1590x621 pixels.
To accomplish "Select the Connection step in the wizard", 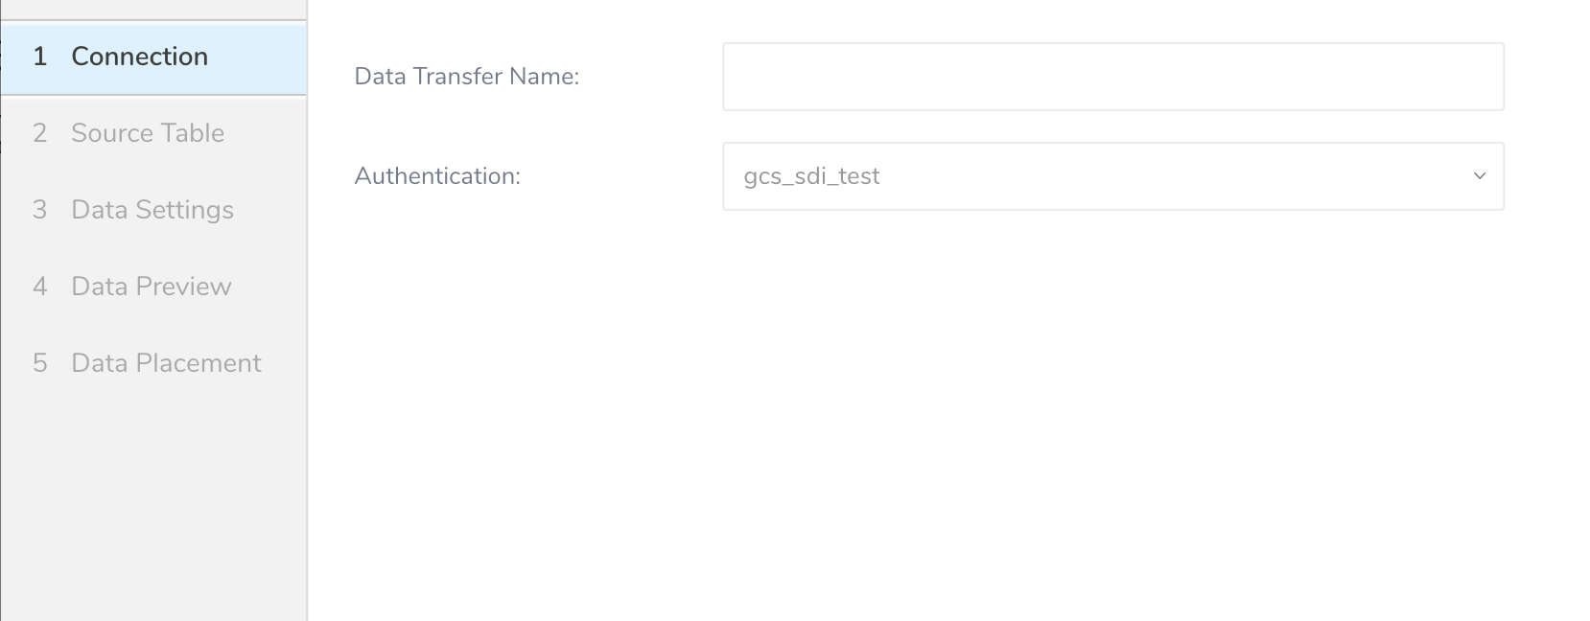I will [139, 57].
